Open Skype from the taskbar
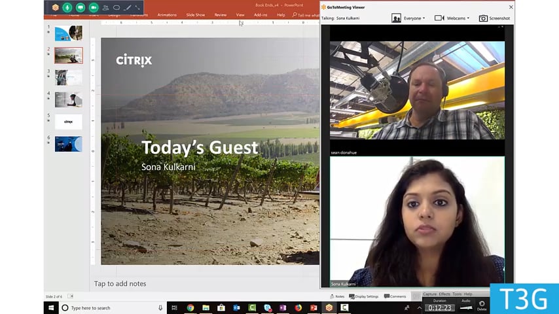 click(267, 307)
